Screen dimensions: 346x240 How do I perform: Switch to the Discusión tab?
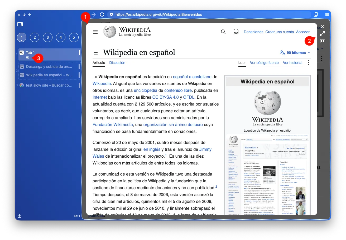click(x=117, y=63)
